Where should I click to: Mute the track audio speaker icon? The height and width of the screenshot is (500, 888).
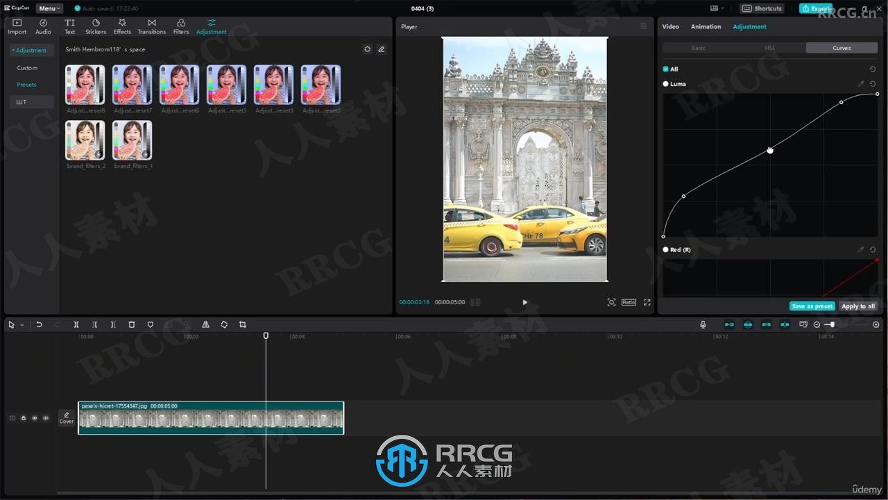pos(46,418)
